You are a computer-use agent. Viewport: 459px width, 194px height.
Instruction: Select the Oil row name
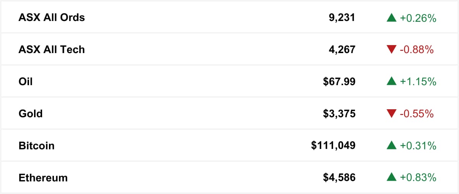(x=26, y=82)
